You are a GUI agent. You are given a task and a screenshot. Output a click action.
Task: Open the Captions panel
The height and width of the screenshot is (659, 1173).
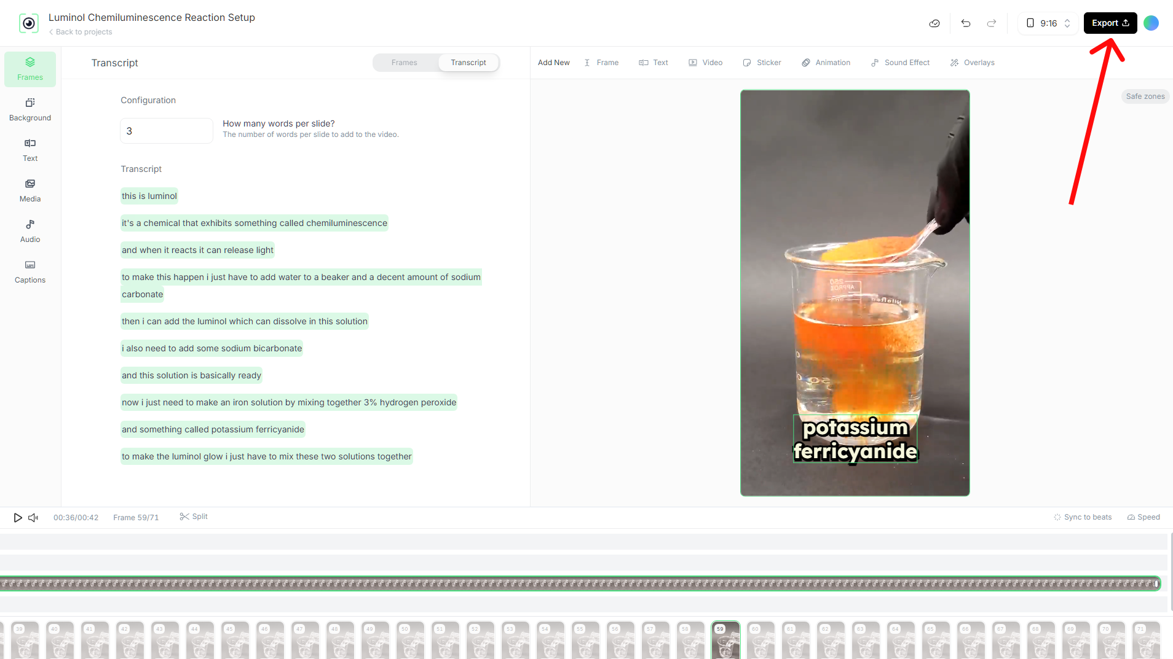pyautogui.click(x=30, y=271)
